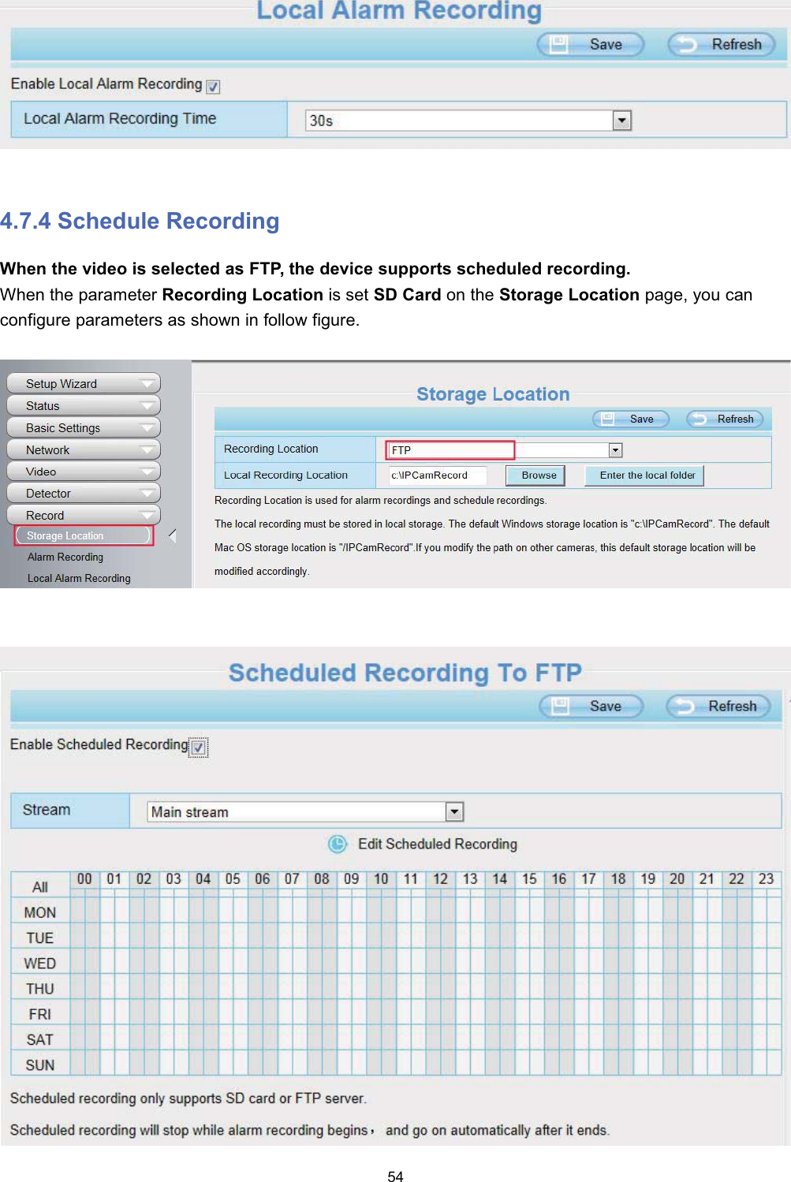The height and width of the screenshot is (1182, 791).
Task: Open Local Alarm Recording submenu item
Action: point(79,578)
